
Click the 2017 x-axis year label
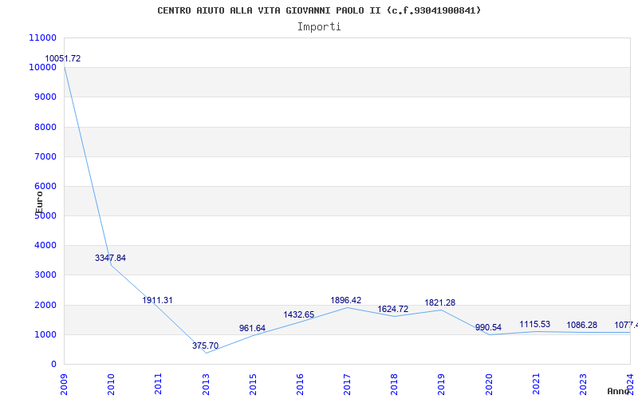347,385
